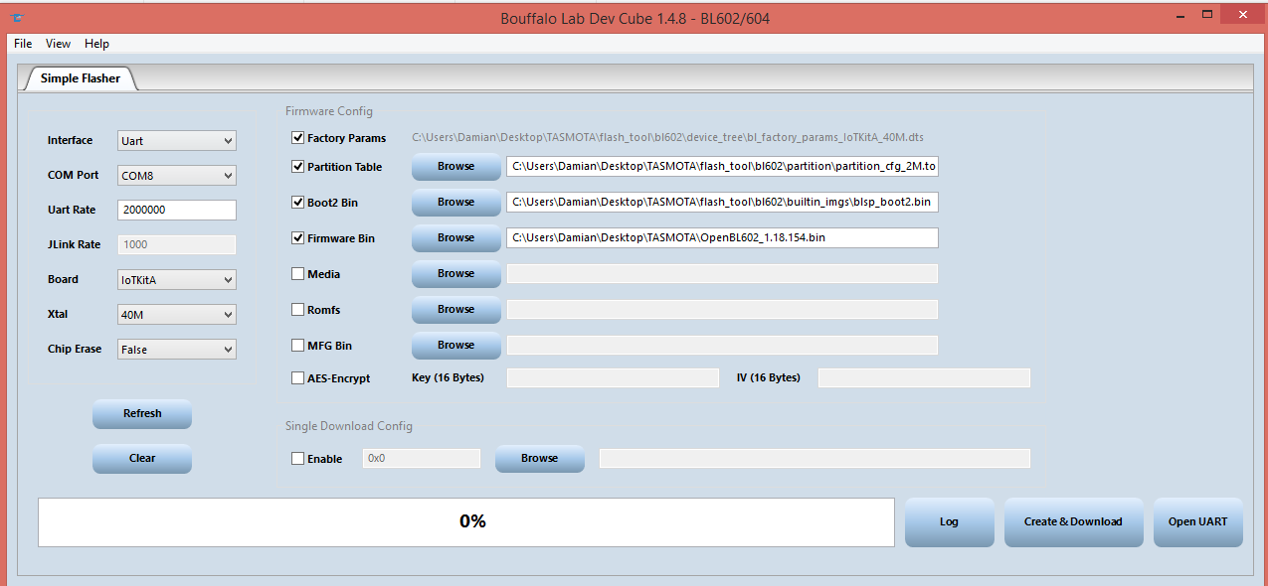Image resolution: width=1268 pixels, height=586 pixels.
Task: Click the Uart Rate field showing 2000000
Action: [x=177, y=210]
